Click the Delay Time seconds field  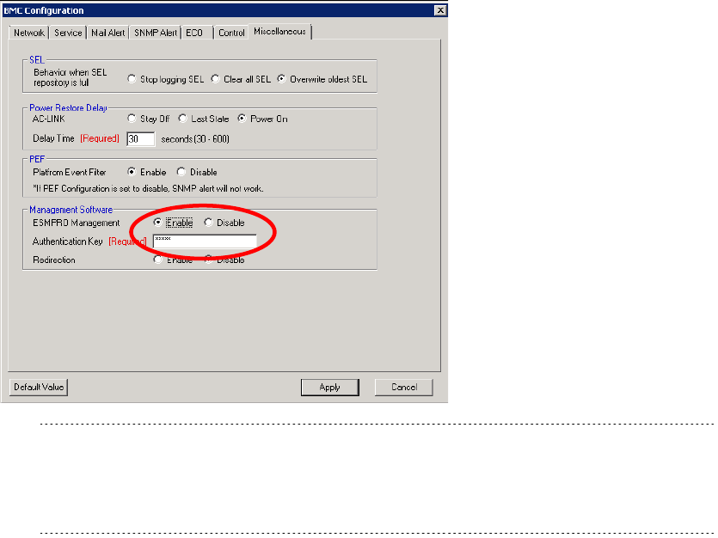click(140, 139)
